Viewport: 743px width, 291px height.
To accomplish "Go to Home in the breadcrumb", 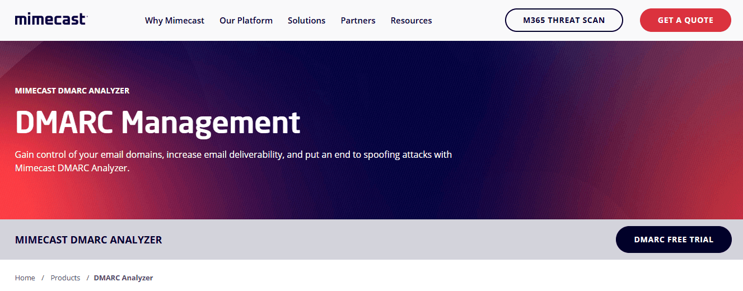I will [25, 278].
